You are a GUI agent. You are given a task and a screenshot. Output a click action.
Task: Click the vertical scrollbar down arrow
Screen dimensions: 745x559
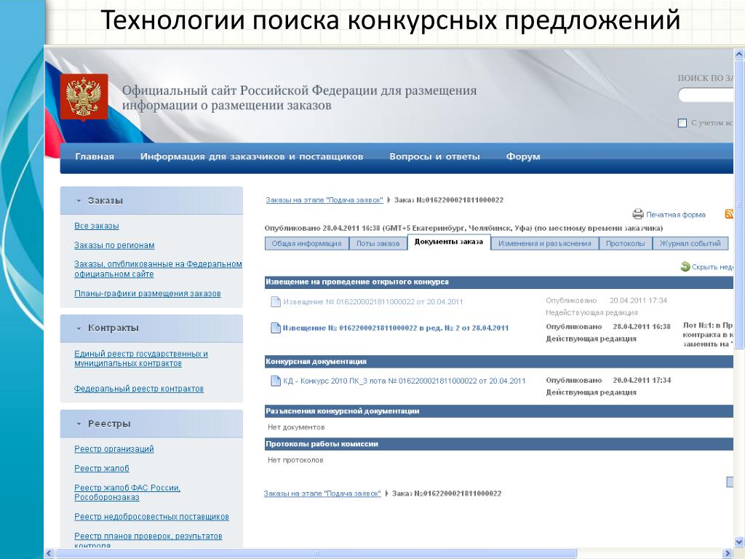tap(739, 541)
